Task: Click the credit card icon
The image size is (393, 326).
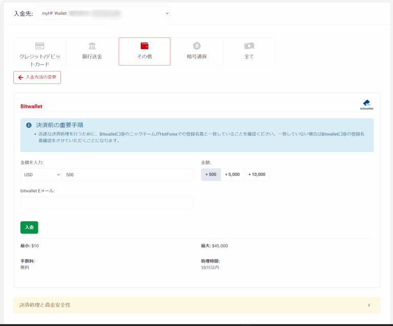Action: pos(40,46)
